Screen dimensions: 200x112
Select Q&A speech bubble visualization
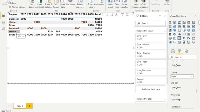pyautogui.click(x=175, y=42)
